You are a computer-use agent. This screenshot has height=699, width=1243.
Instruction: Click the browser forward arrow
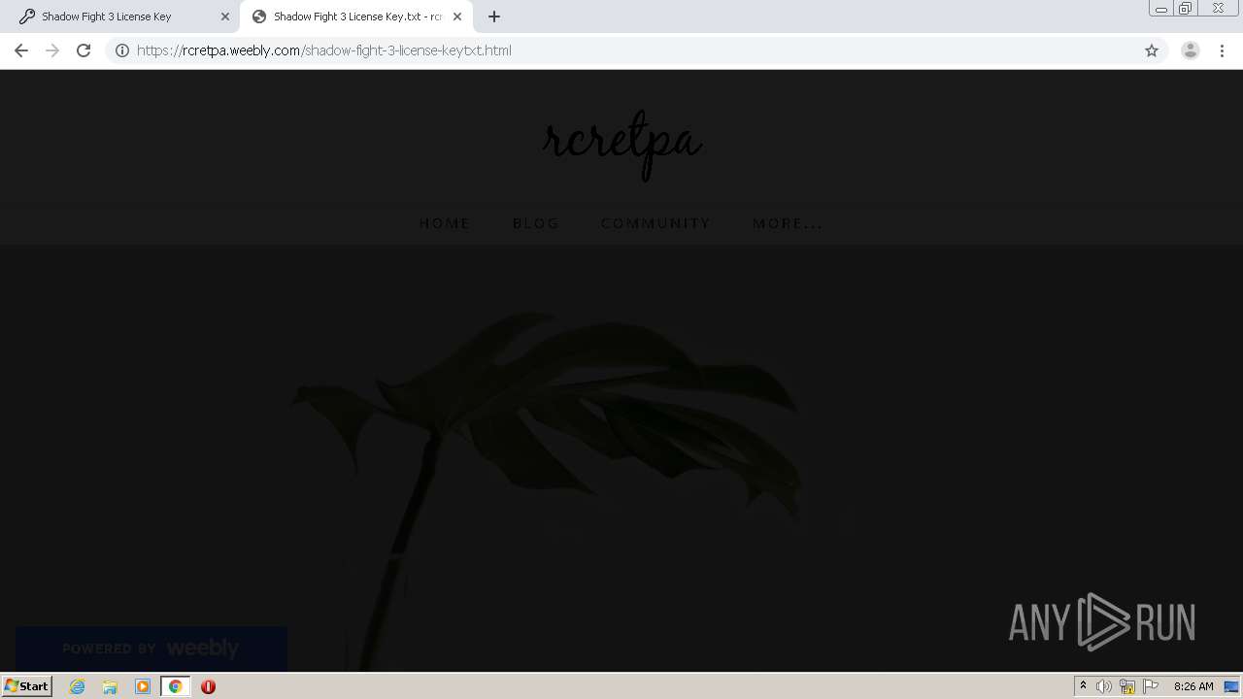tap(52, 50)
